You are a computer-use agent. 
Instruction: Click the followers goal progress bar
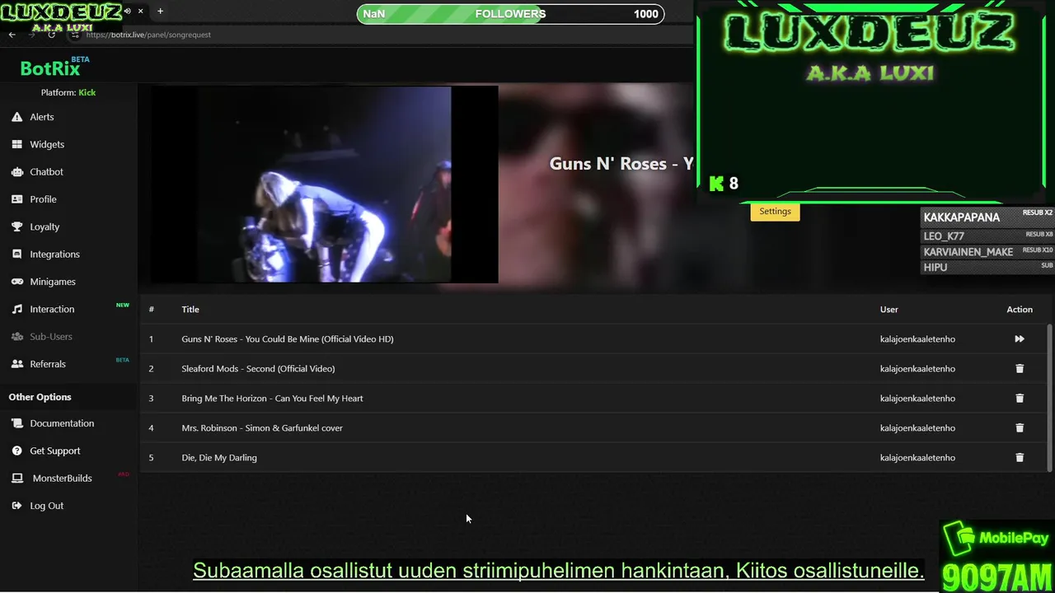point(510,14)
